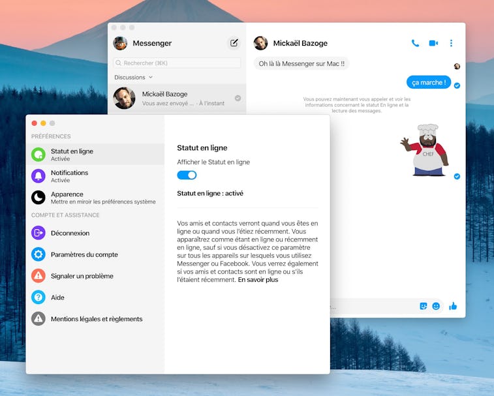Viewport: 494px width, 396px height.
Task: Toggle the Afficher le Statut en ligne switch
Action: click(x=187, y=175)
